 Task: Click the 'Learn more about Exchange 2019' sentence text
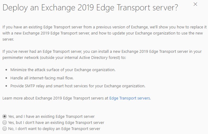pos(55,98)
